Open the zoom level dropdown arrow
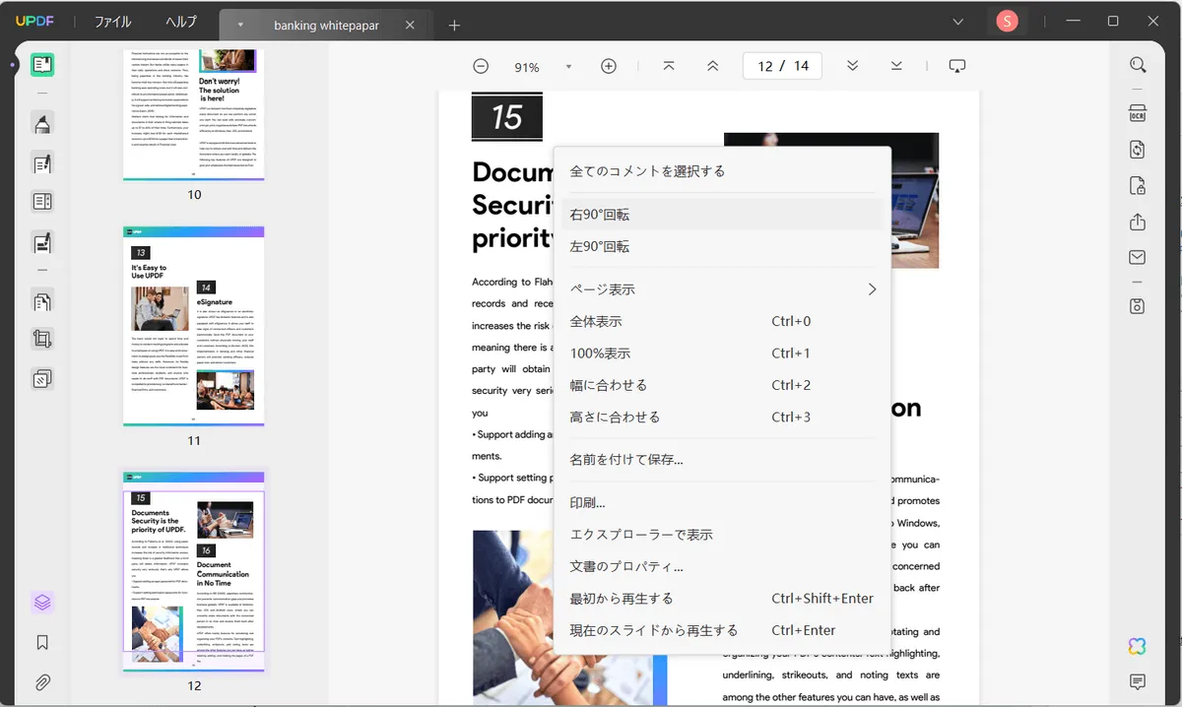Screen dimensions: 1182x707 click(568, 67)
